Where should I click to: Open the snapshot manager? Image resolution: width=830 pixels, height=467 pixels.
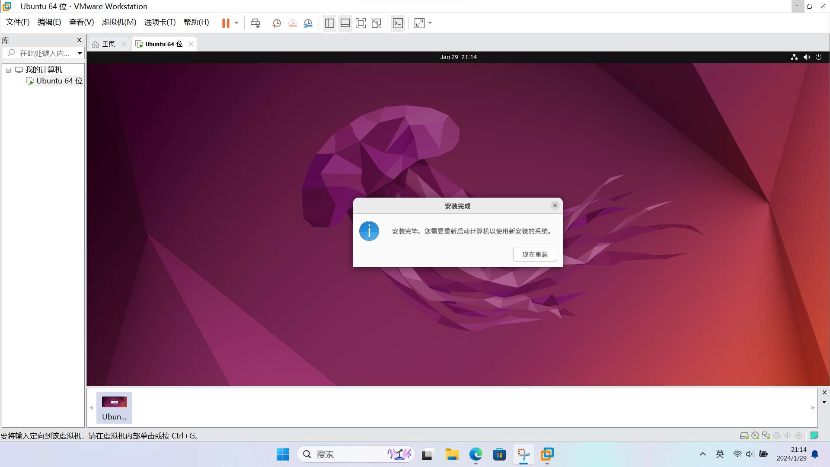[308, 23]
